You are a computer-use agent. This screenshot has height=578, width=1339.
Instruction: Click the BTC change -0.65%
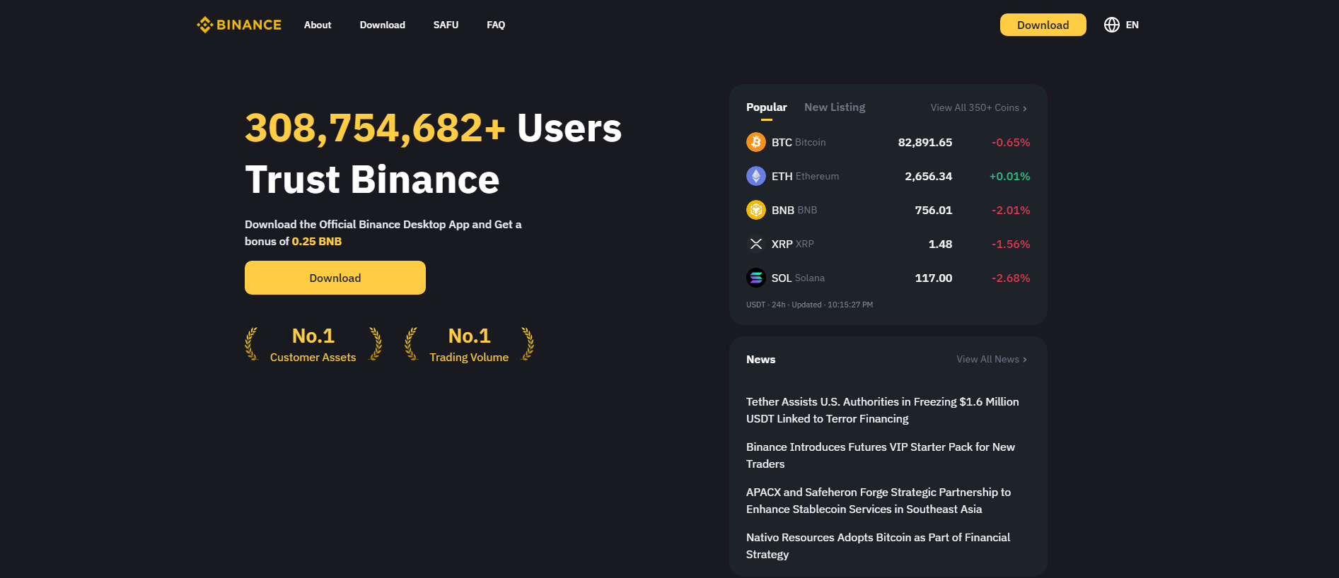1011,142
